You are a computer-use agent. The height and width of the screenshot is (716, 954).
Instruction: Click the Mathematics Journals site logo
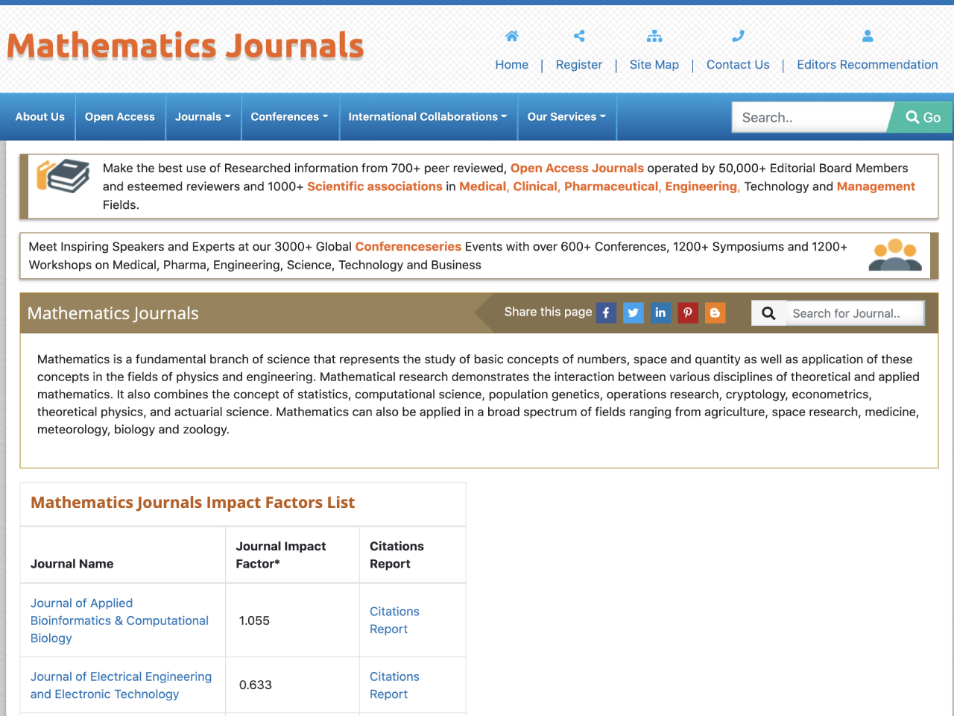tap(185, 45)
